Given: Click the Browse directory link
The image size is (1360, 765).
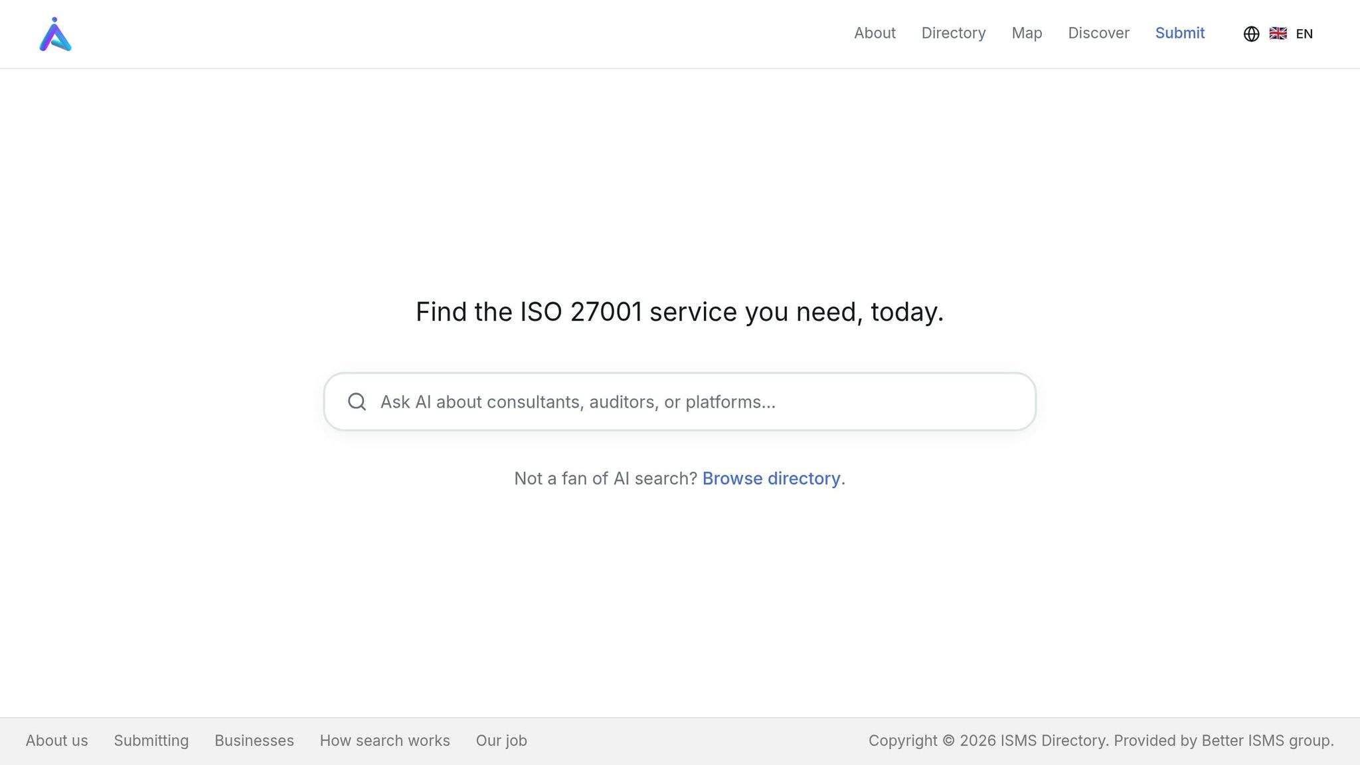Looking at the screenshot, I should pyautogui.click(x=771, y=478).
